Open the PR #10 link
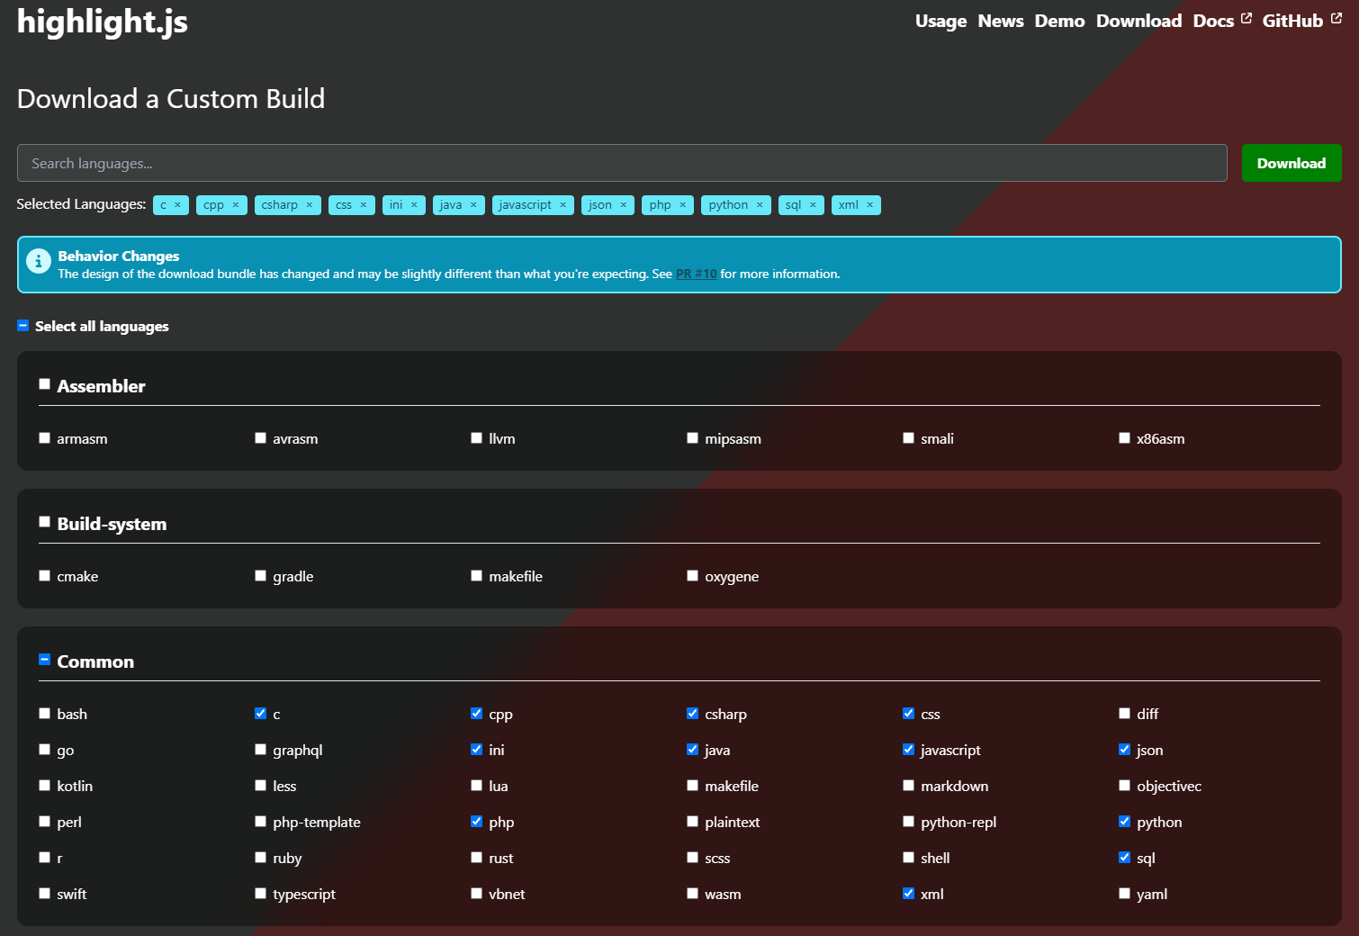This screenshot has height=936, width=1359. [x=697, y=274]
